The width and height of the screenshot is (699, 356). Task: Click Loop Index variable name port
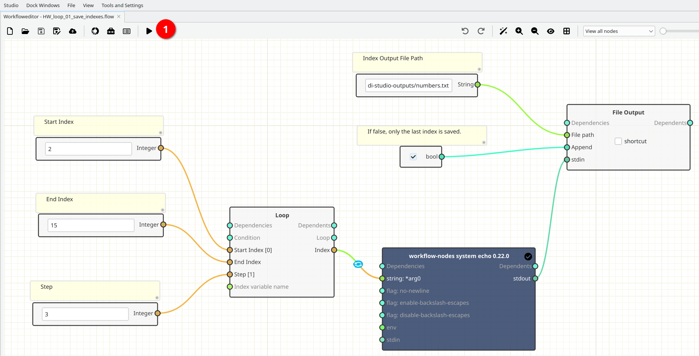(230, 287)
